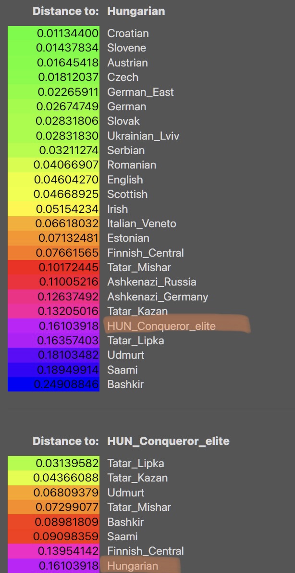The image size is (295, 573).
Task: Click the Estonian label
Action: point(128,238)
